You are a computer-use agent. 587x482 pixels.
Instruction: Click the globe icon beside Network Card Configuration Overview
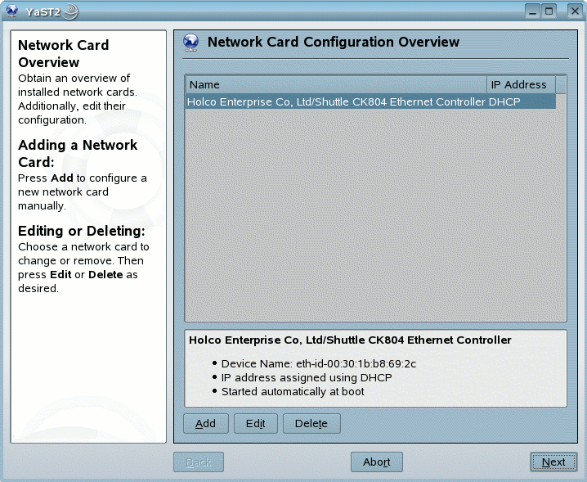[x=191, y=43]
